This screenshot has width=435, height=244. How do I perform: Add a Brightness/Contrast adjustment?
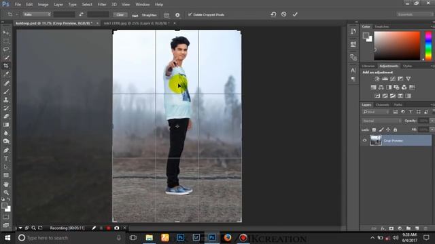377,79
